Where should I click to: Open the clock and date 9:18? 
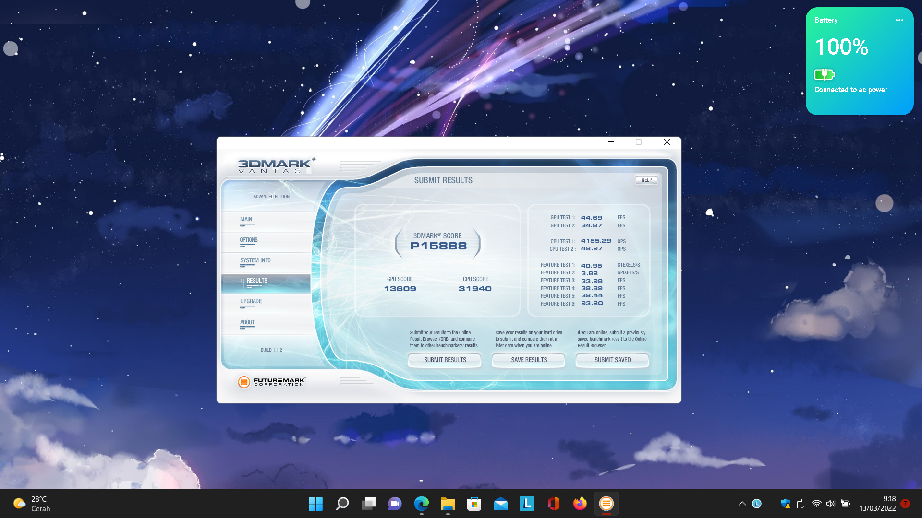click(x=877, y=504)
